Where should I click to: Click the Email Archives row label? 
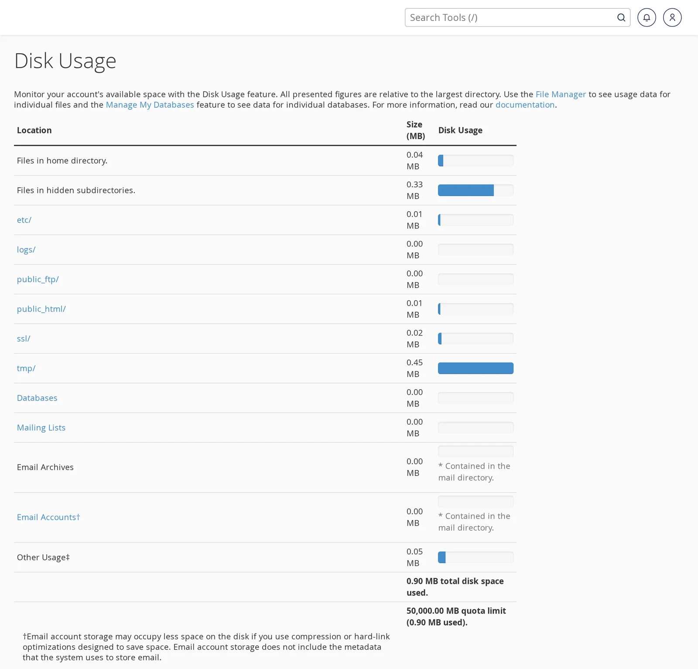(x=45, y=467)
